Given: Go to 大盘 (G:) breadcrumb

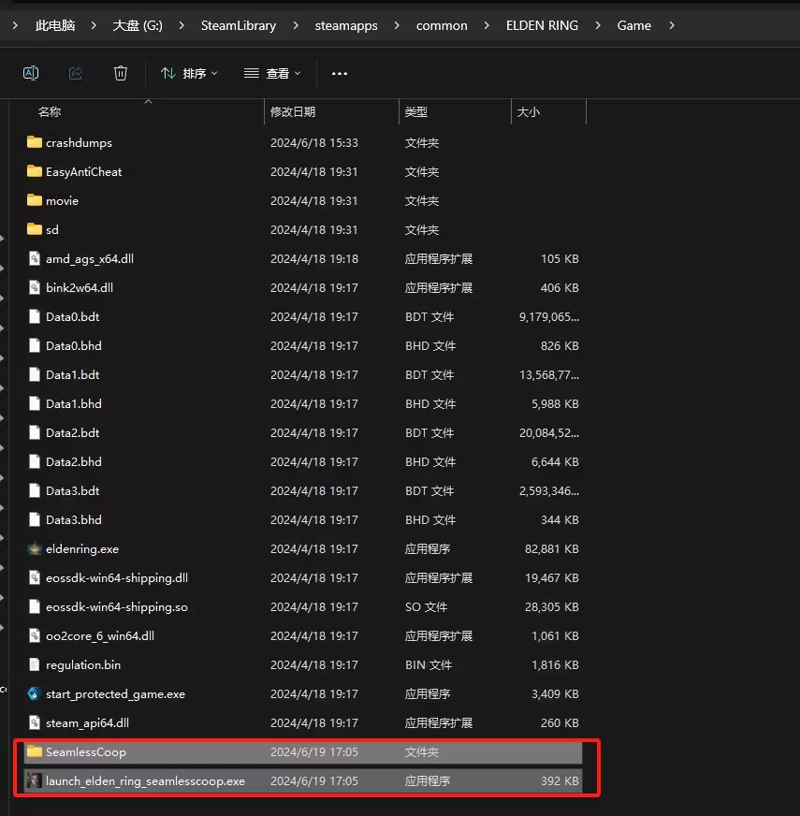Looking at the screenshot, I should pos(138,25).
